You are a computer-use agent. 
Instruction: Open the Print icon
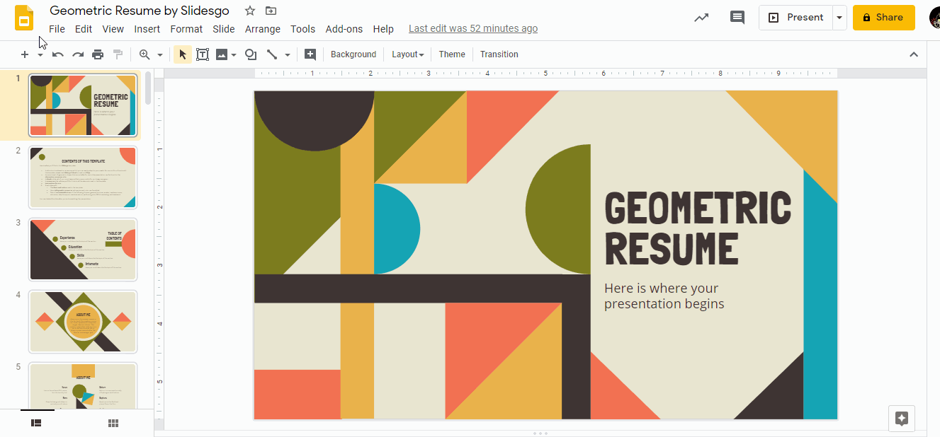point(98,54)
